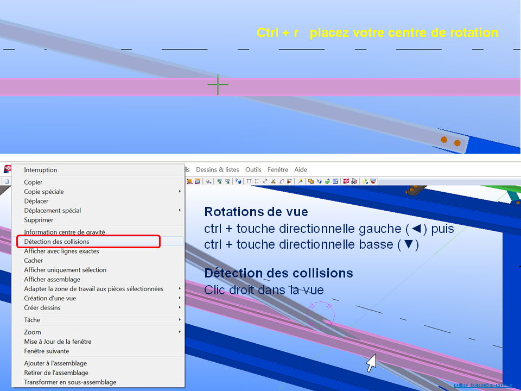This screenshot has width=521, height=391.
Task: Choose Afficher uniquement sélection
Action: [x=98, y=270]
